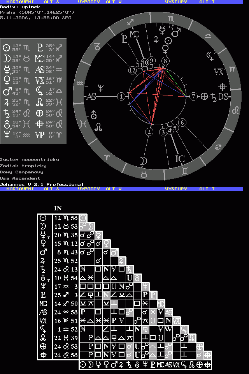Viewport: 249px width, 374px height.
Task: Select the DS descendant label on the wheel
Action: click(223, 97)
